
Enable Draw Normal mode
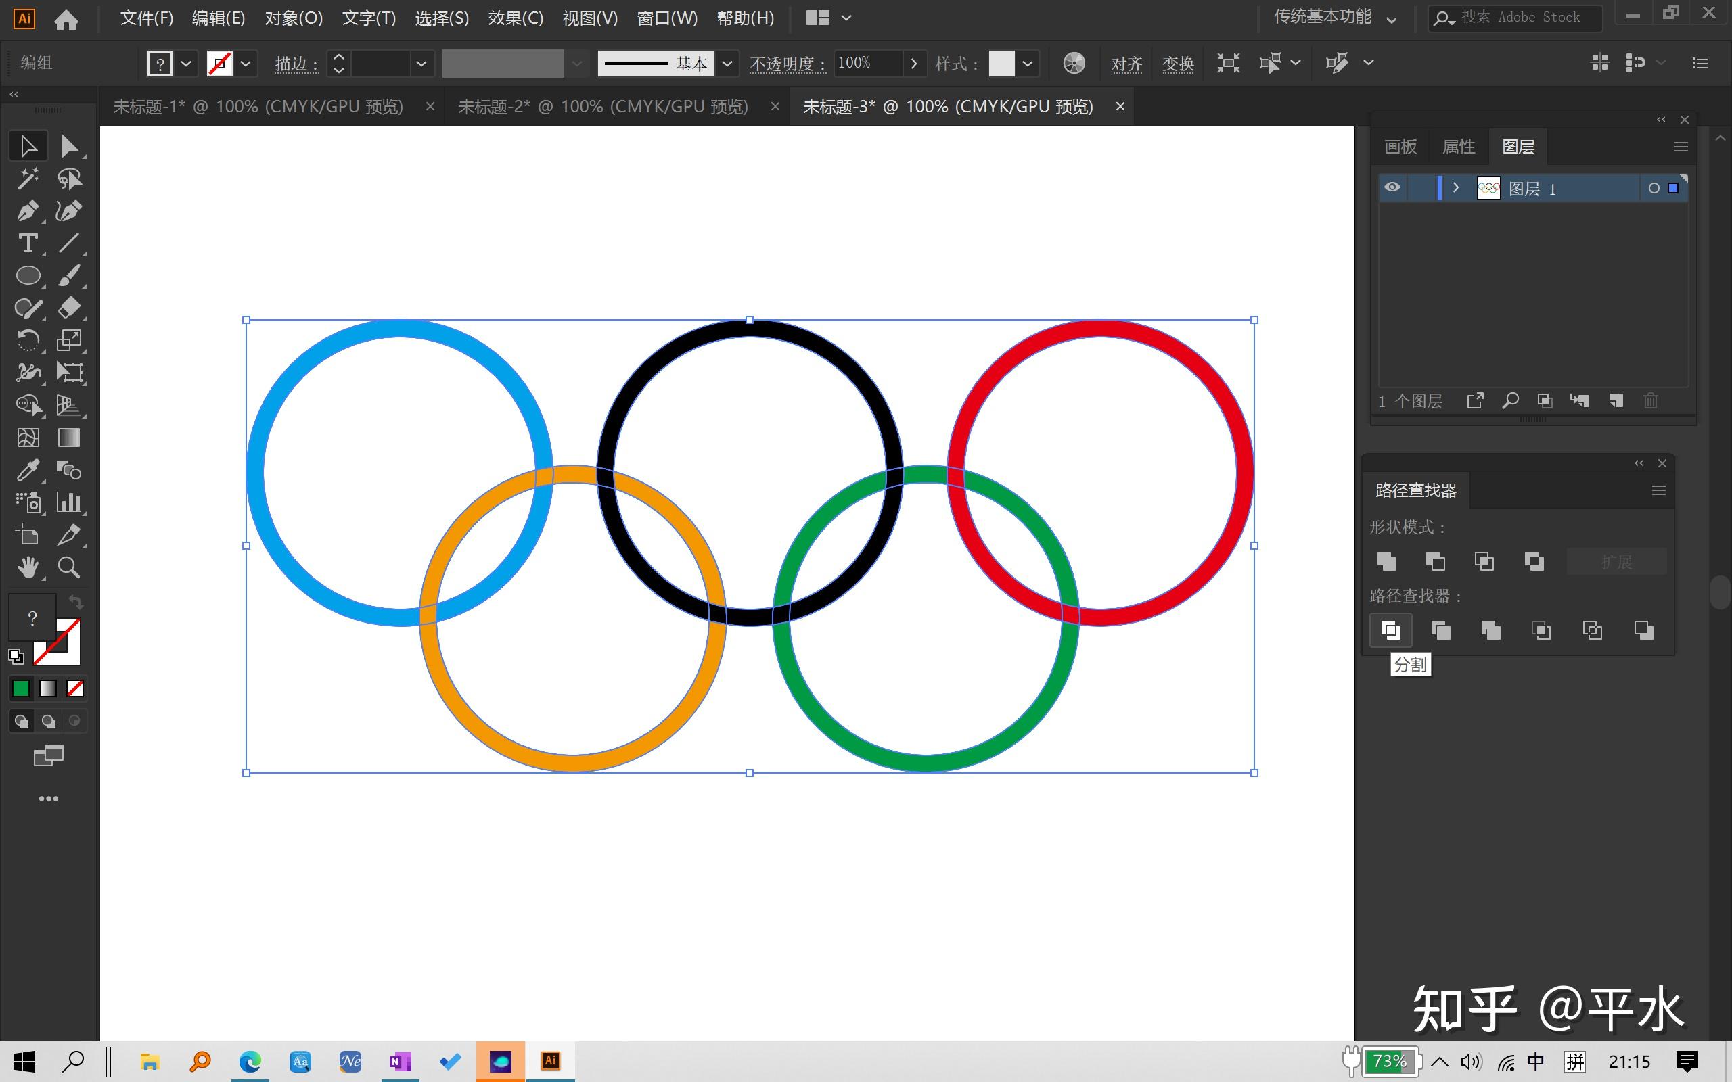click(21, 721)
